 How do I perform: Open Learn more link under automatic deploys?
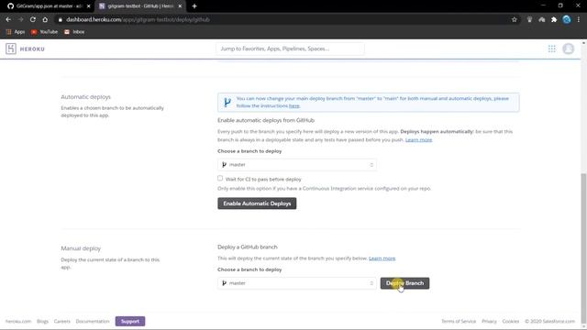coord(418,139)
